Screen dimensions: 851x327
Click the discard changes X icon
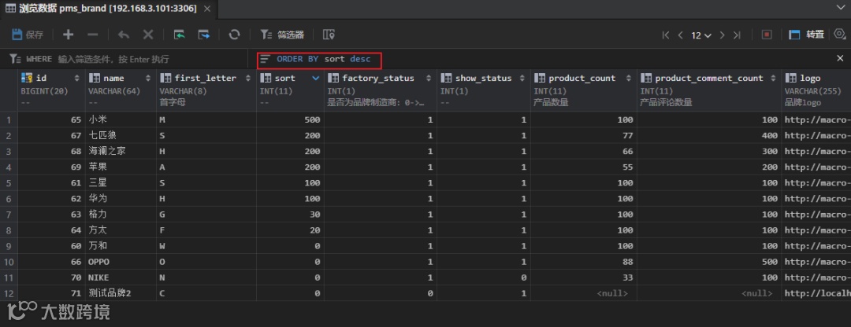click(x=147, y=35)
